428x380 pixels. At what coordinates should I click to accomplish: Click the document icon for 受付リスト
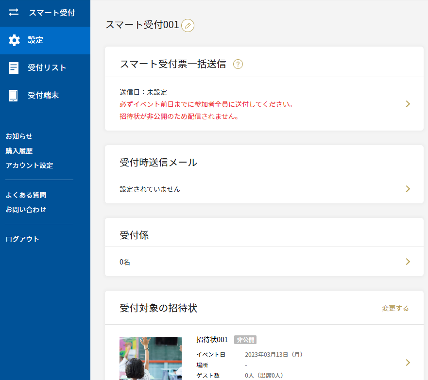pyautogui.click(x=14, y=68)
